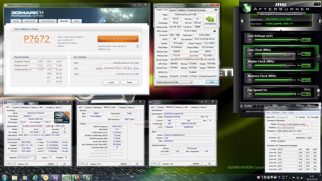Viewport: 322px width, 181px height.
Task: Open the Core Temp Select CPU dropdown
Action: click(x=285, y=117)
